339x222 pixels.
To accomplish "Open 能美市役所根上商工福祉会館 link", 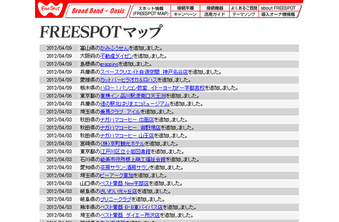I will tap(133, 160).
